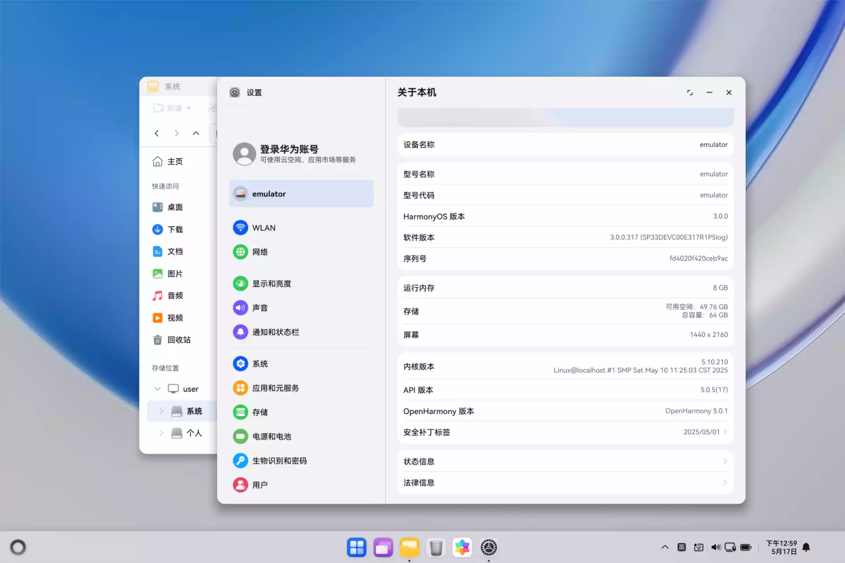
Task: Open the battery status in the tray
Action: point(746,547)
